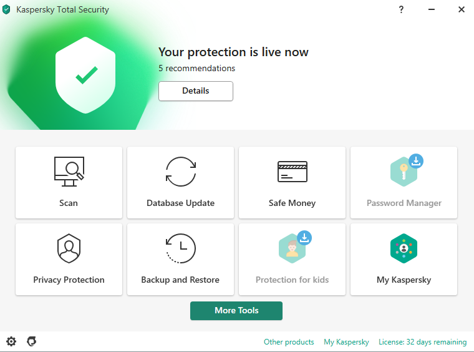Minimize the Kaspersky window
The width and height of the screenshot is (474, 352).
(x=432, y=9)
